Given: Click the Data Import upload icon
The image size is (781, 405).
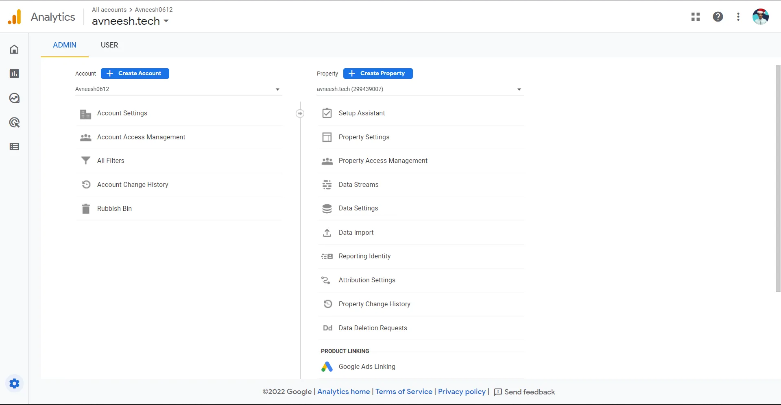Looking at the screenshot, I should 327,233.
